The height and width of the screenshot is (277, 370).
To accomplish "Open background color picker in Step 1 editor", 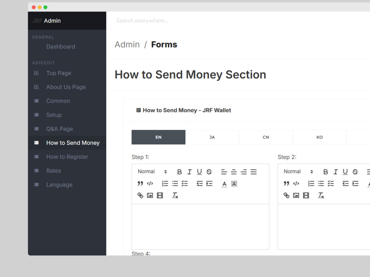I will tap(234, 184).
